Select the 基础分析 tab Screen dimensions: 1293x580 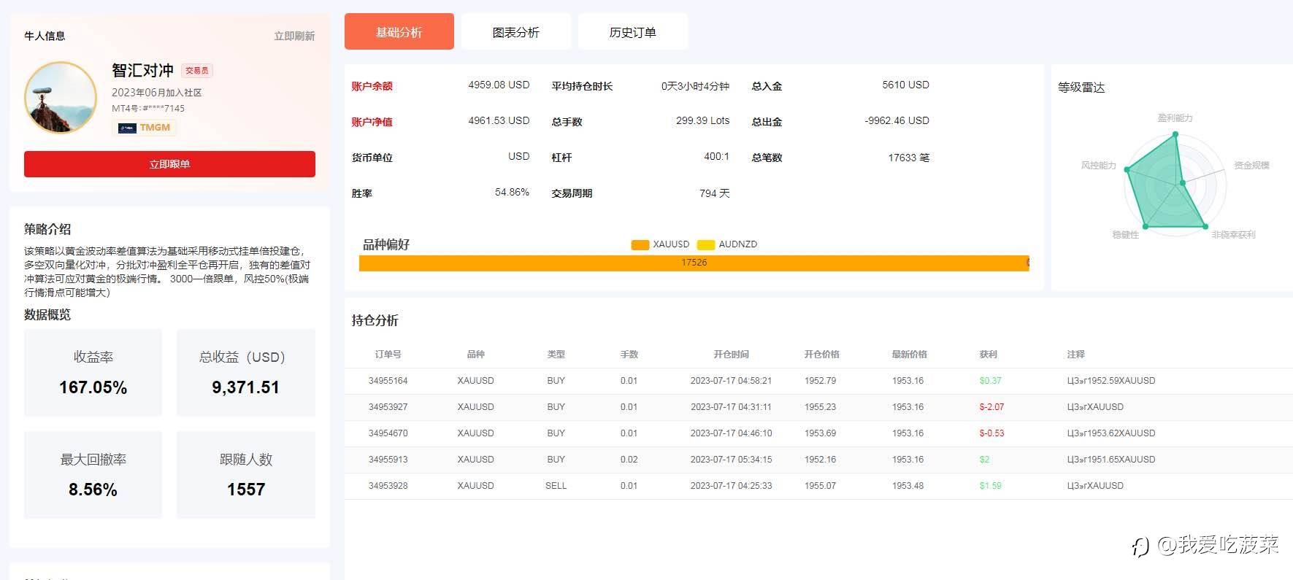point(399,32)
